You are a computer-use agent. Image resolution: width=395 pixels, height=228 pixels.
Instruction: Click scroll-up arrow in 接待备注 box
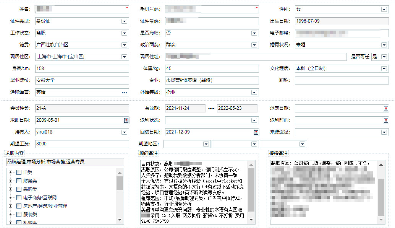(381, 165)
